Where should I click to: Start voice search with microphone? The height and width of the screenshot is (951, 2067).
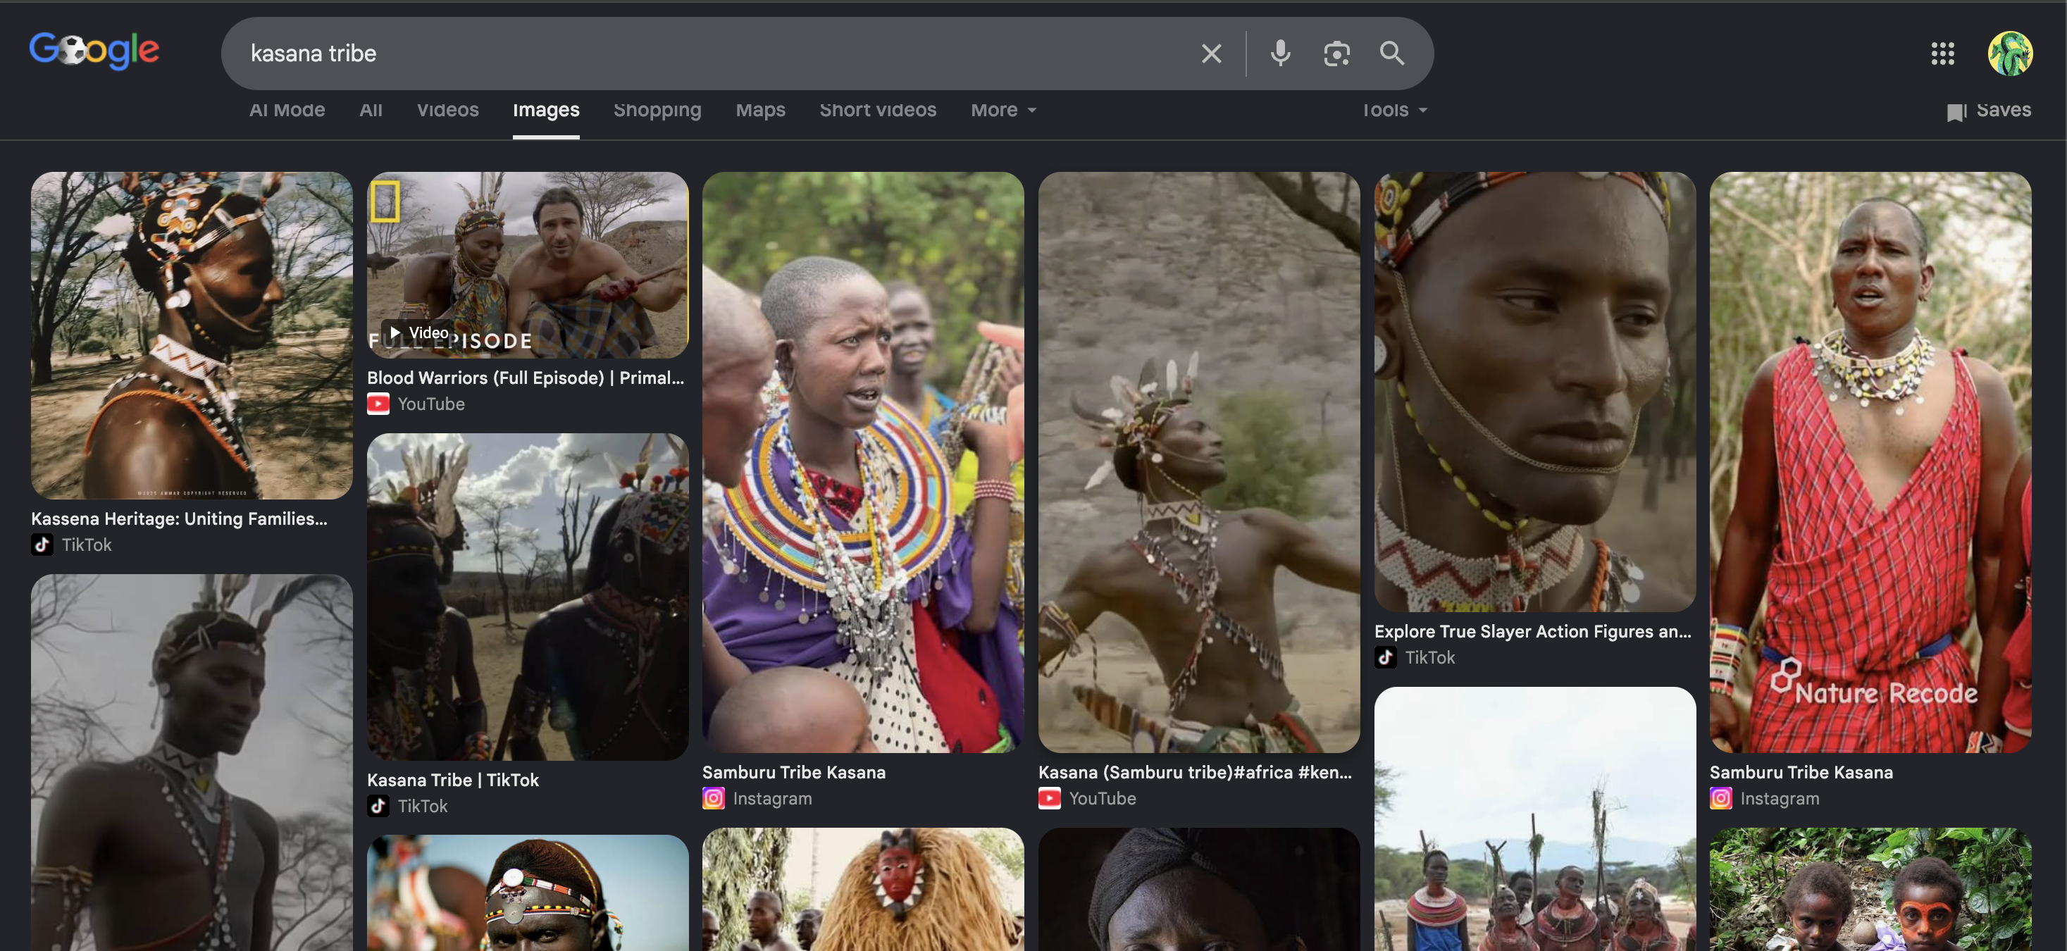[x=1281, y=54]
